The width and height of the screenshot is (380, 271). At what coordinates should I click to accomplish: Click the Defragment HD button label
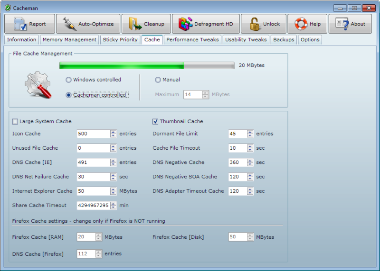click(x=213, y=24)
